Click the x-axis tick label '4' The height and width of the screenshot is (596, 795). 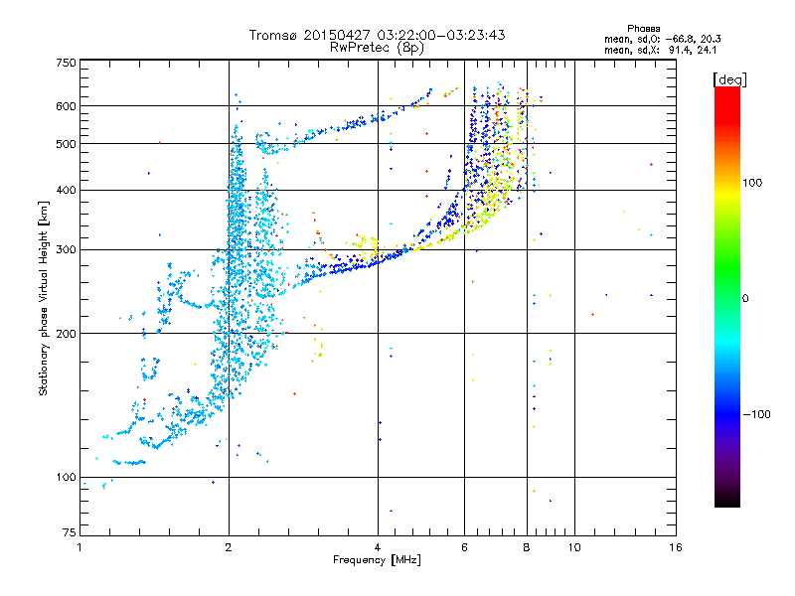(378, 547)
